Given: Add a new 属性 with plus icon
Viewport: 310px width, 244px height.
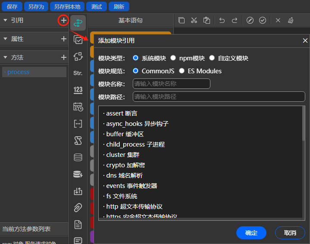Looking at the screenshot, I should (x=63, y=39).
